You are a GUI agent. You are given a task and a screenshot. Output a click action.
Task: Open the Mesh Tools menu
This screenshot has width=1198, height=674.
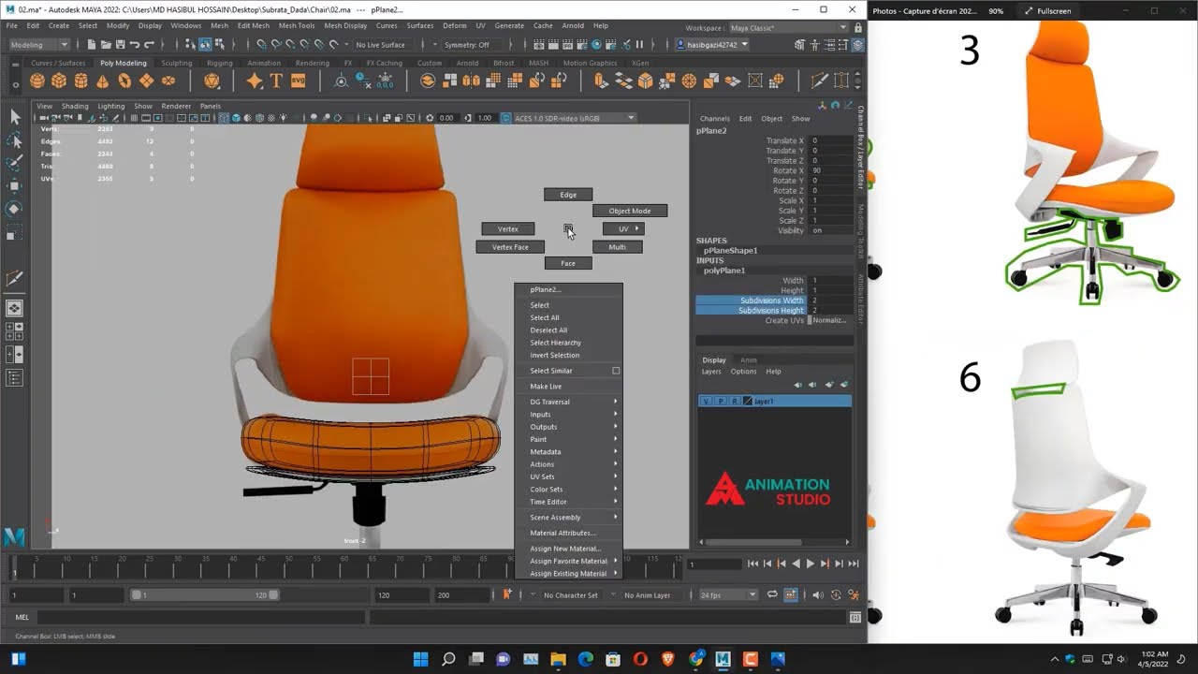[297, 25]
